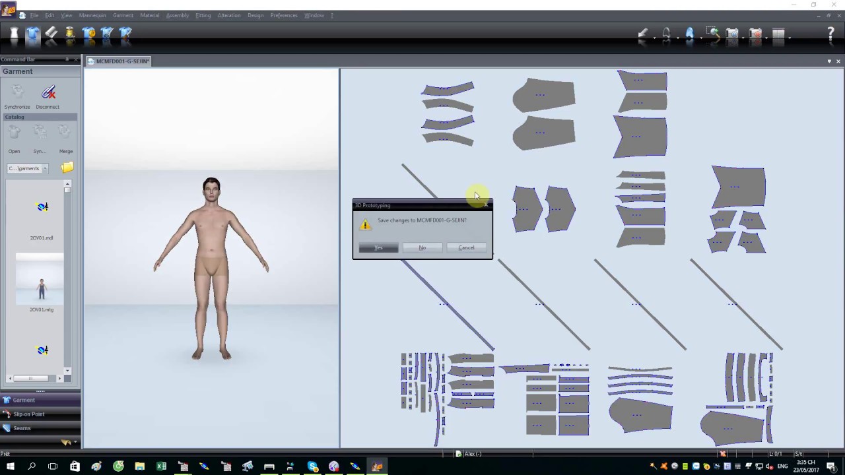This screenshot has height=475, width=845.
Task: Open the garments path dropdown
Action: 45,168
